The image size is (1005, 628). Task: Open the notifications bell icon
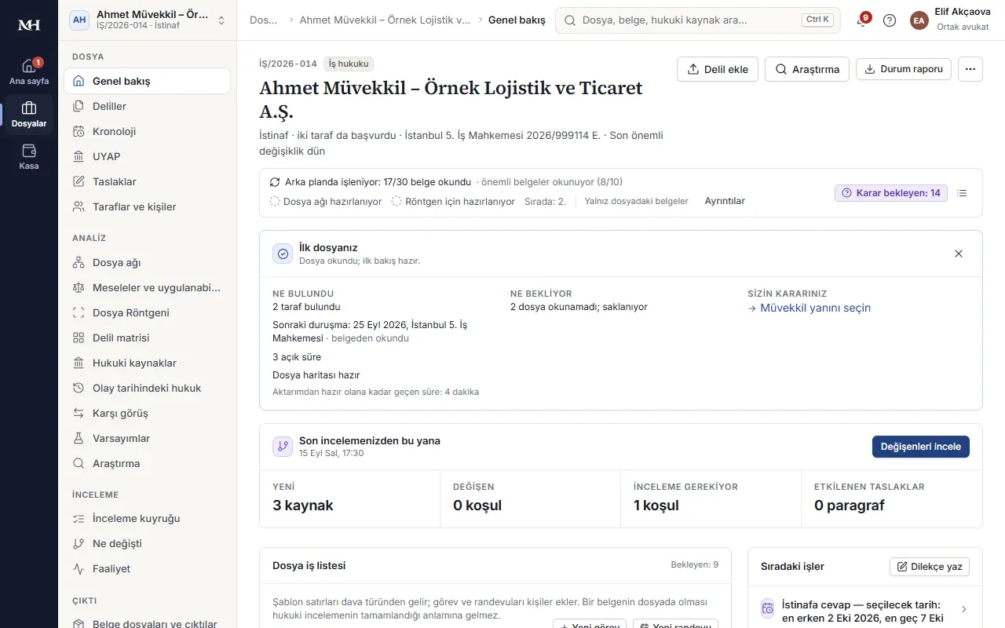[x=862, y=20]
